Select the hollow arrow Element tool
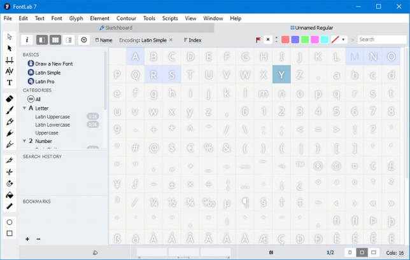The width and height of the screenshot is (410, 260). [x=10, y=36]
